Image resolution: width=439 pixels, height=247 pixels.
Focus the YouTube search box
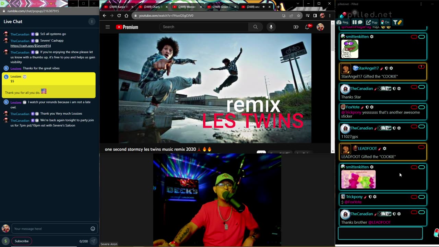pyautogui.click(x=204, y=27)
